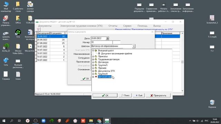This screenshot has height=124, width=221.
Task: Click the filter funnel icon in the toolbar
Action: (x=38, y=29)
